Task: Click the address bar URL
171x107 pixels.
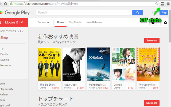Action: point(45,4)
